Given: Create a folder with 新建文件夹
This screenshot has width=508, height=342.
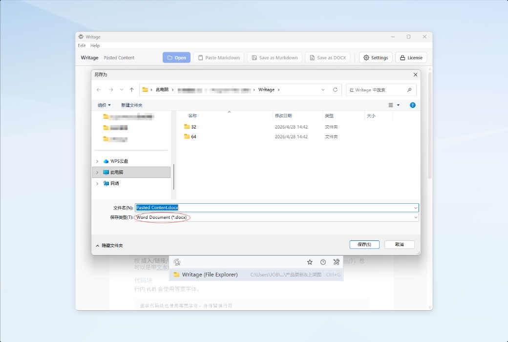Looking at the screenshot, I should pos(131,105).
